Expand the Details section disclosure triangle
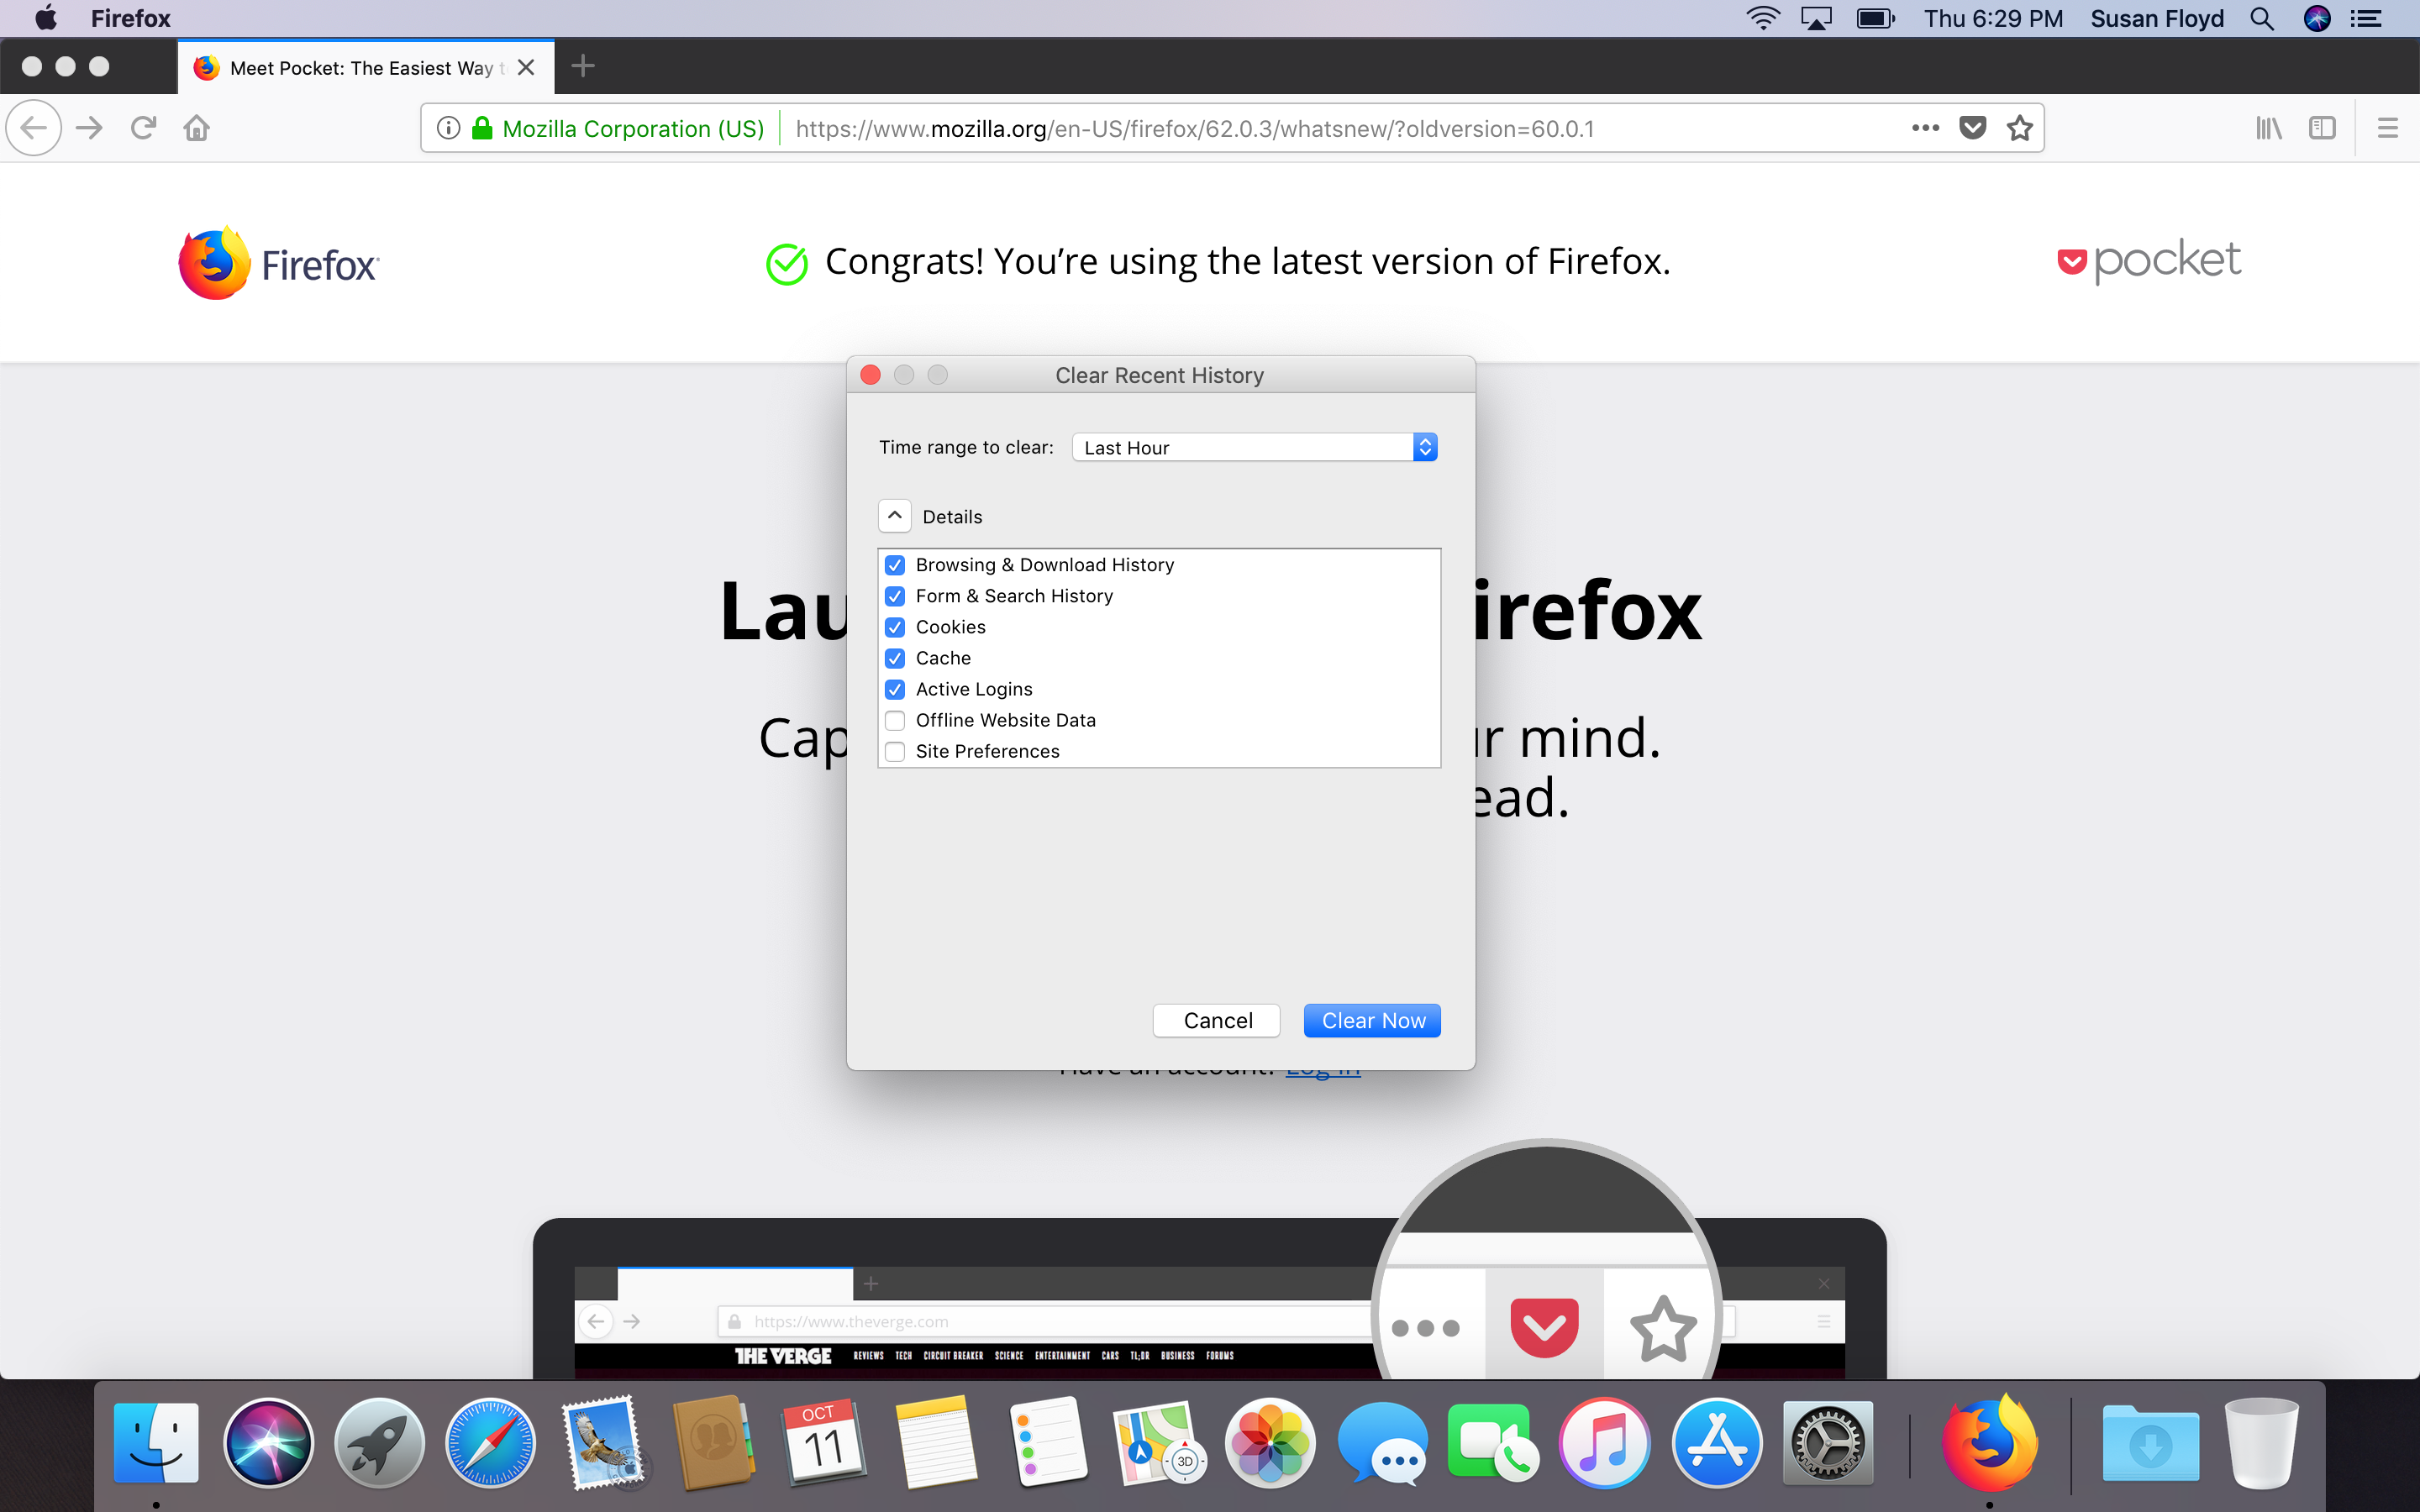Screen dimensions: 2420x1512 point(894,516)
